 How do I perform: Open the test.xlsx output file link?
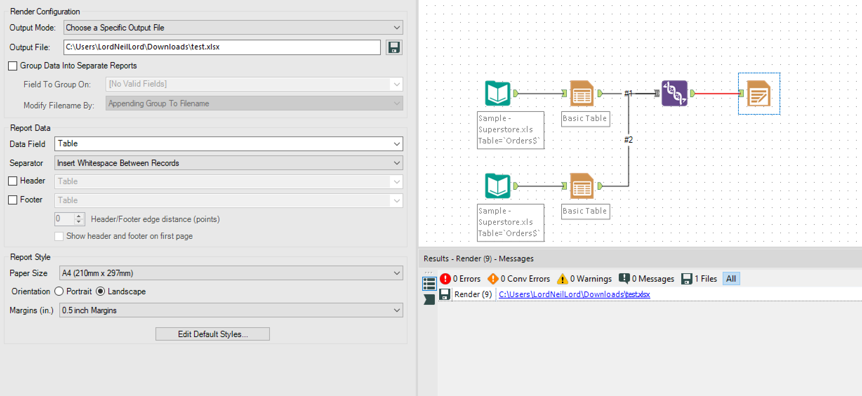pyautogui.click(x=574, y=295)
